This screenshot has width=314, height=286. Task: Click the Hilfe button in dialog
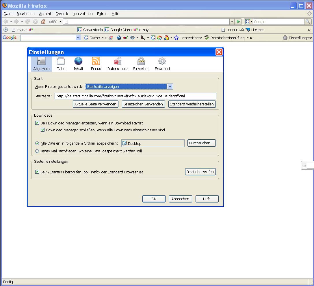pyautogui.click(x=207, y=199)
